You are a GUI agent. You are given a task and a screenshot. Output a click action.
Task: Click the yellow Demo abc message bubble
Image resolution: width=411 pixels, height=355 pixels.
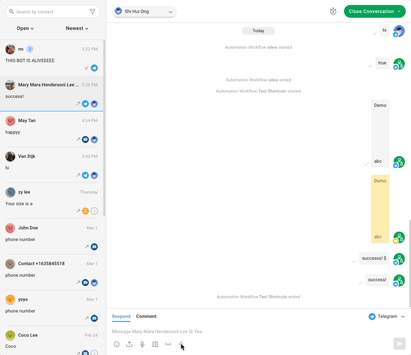click(x=380, y=209)
